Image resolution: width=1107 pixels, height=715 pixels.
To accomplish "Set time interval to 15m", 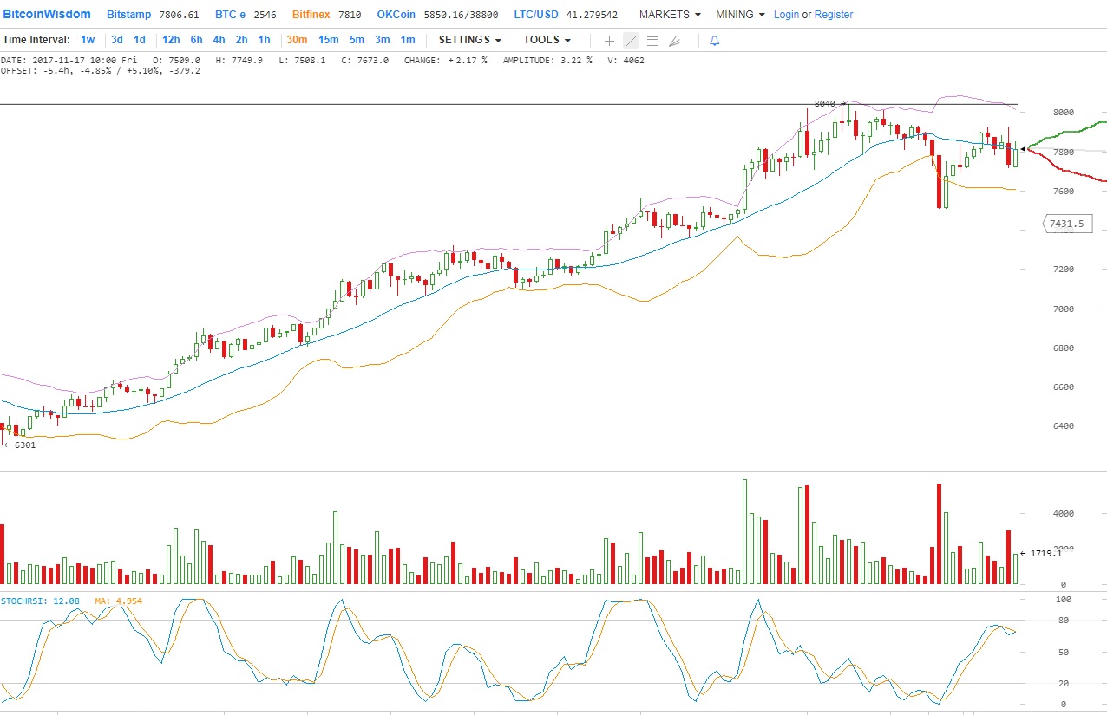I will pos(328,40).
